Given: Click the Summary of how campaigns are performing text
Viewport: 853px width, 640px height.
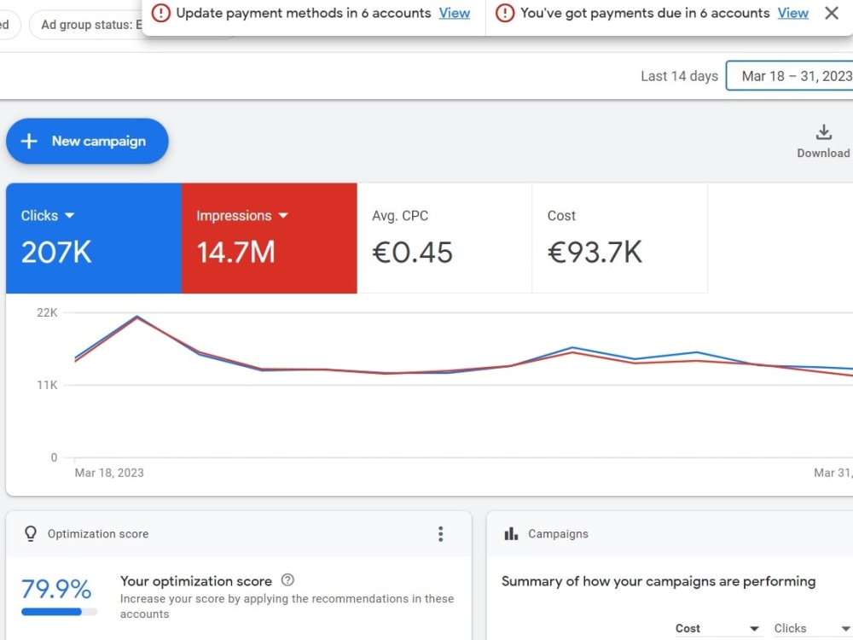Looking at the screenshot, I should [x=659, y=581].
